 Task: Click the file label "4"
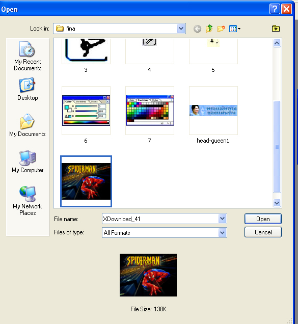pyautogui.click(x=149, y=70)
